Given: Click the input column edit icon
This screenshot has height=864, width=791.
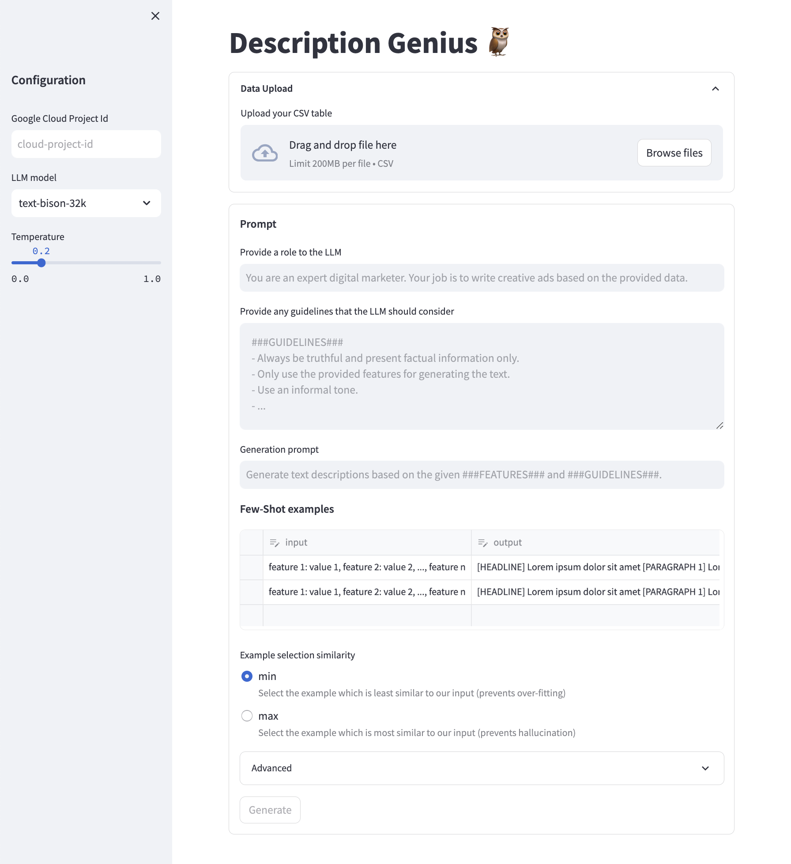Looking at the screenshot, I should pos(275,543).
